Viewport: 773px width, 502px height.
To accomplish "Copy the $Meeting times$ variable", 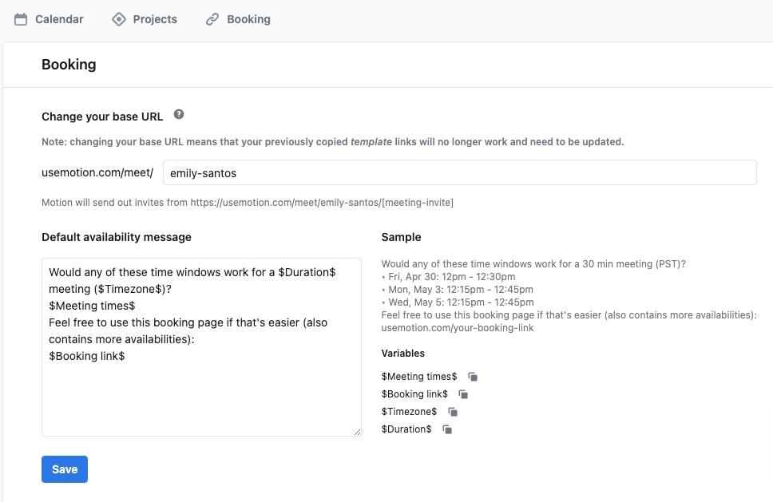I will (x=473, y=377).
